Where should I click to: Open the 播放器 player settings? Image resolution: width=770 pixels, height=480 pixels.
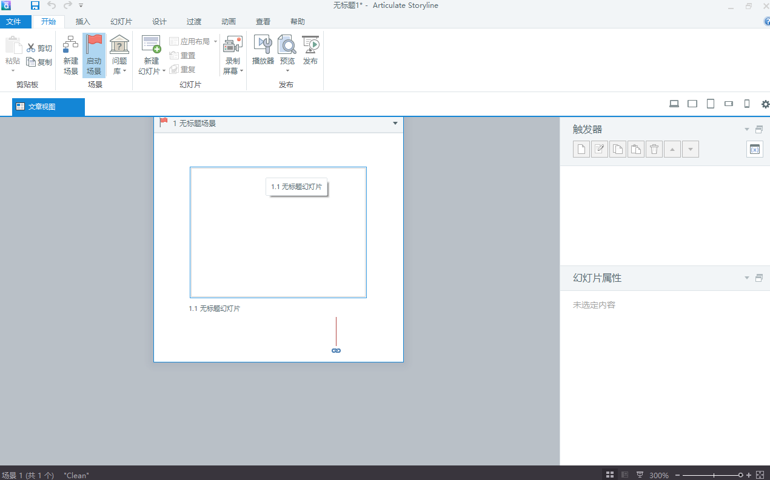(x=263, y=51)
